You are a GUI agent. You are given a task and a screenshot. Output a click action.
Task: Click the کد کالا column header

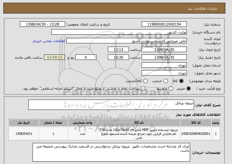coord(196,123)
